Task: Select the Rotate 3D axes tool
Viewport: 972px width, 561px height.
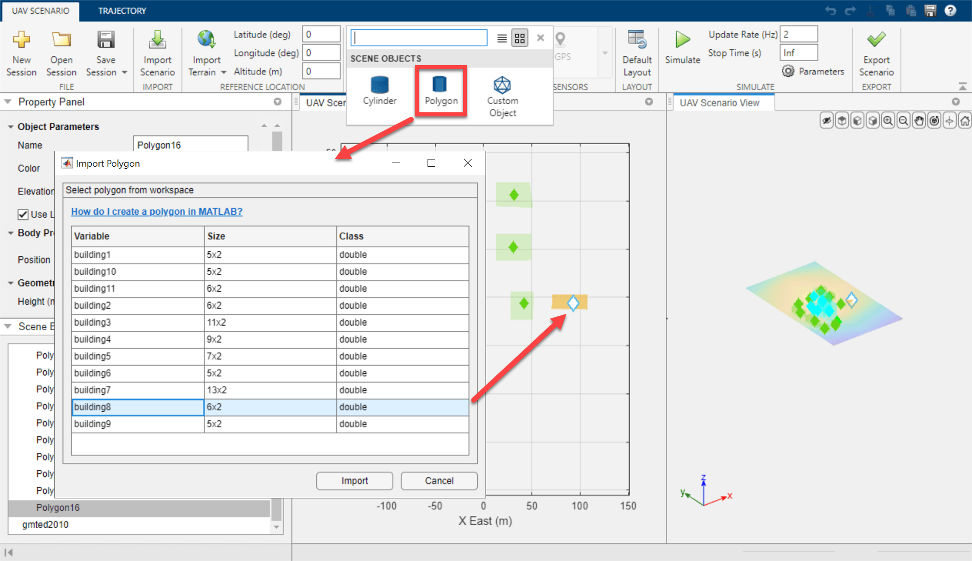Action: pos(934,121)
